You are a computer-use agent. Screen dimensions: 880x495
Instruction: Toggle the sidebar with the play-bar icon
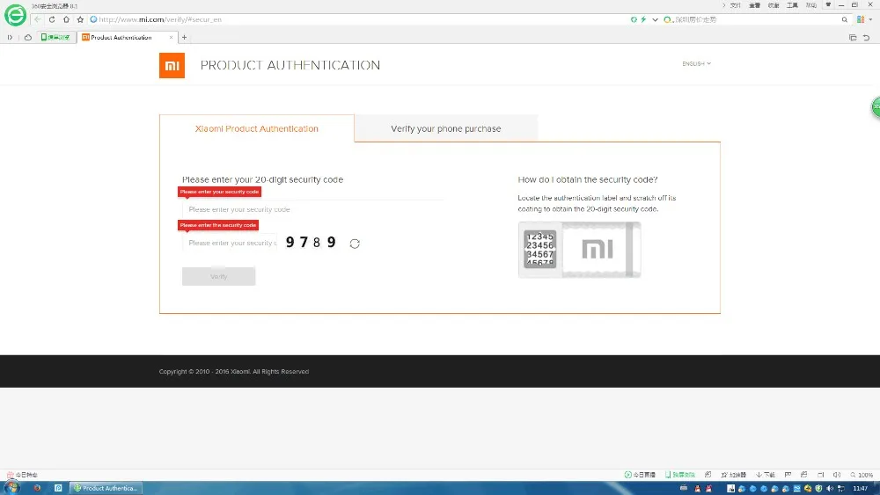pos(10,38)
